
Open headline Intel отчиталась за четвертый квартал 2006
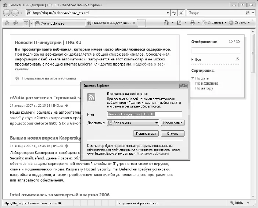[60, 195]
